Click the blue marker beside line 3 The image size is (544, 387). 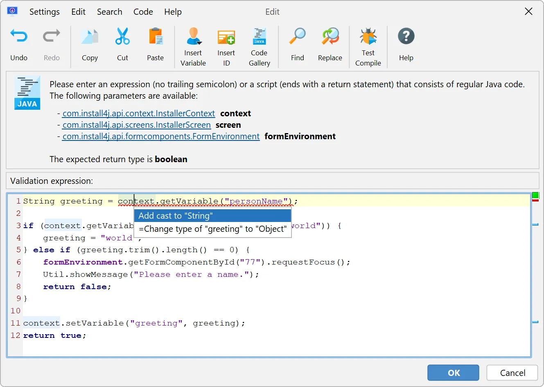click(535, 224)
